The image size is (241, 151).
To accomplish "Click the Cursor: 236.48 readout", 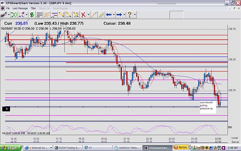I will click(117, 24).
